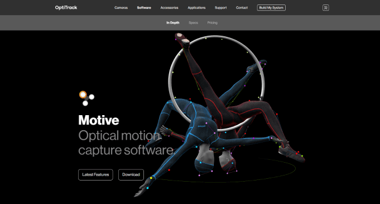Switch to the Pricing tab
Image resolution: width=380 pixels, height=204 pixels.
[212, 23]
